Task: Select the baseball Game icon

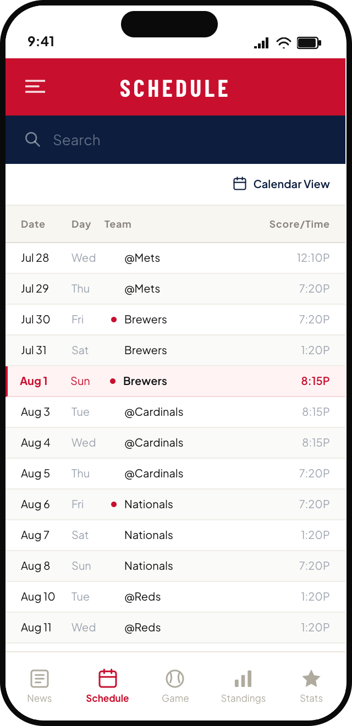Action: pyautogui.click(x=175, y=679)
